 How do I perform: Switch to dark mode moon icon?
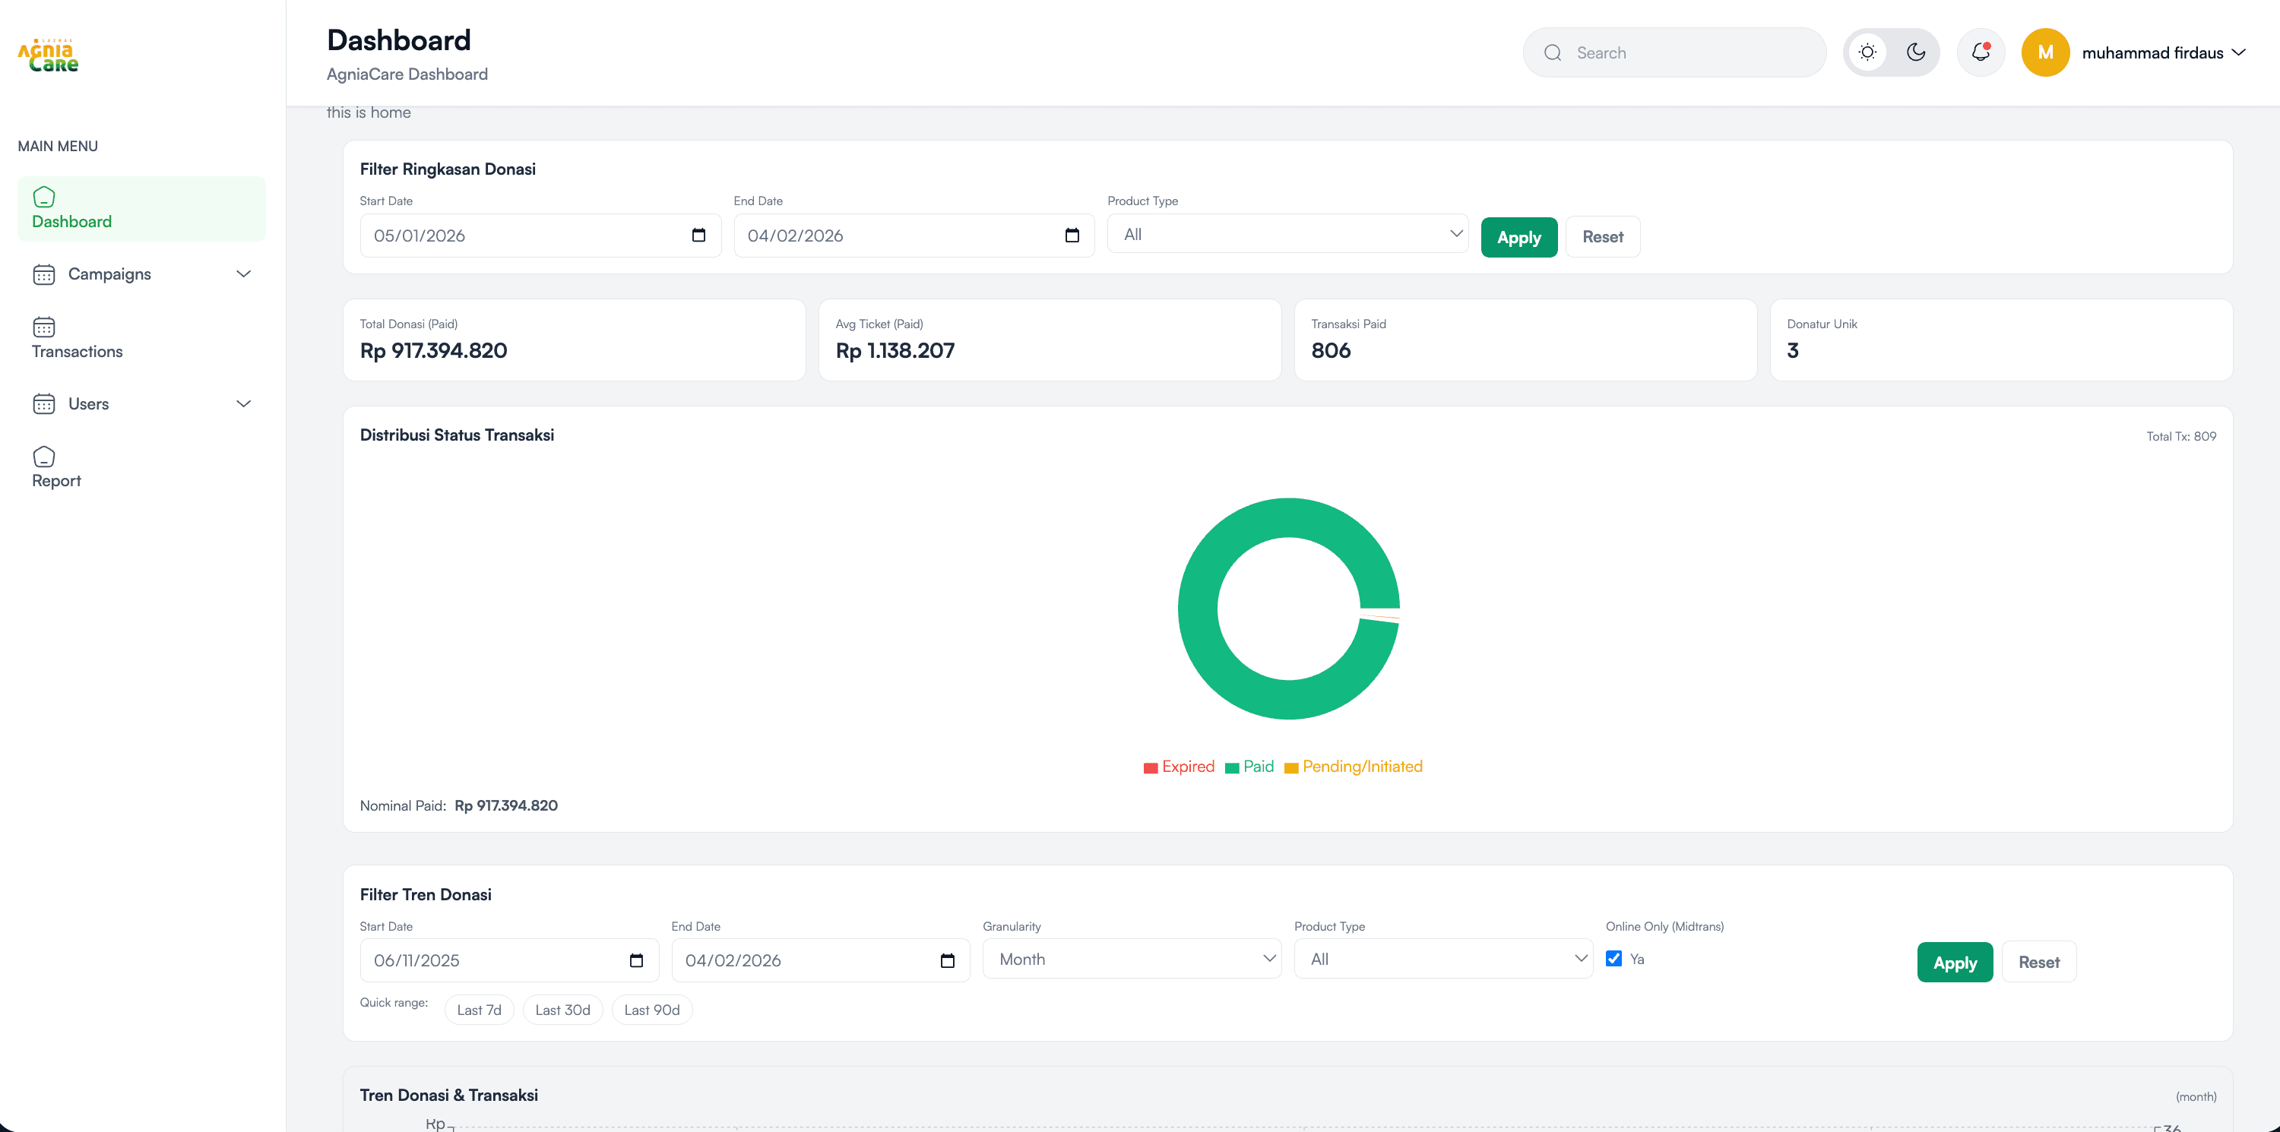coord(1915,52)
